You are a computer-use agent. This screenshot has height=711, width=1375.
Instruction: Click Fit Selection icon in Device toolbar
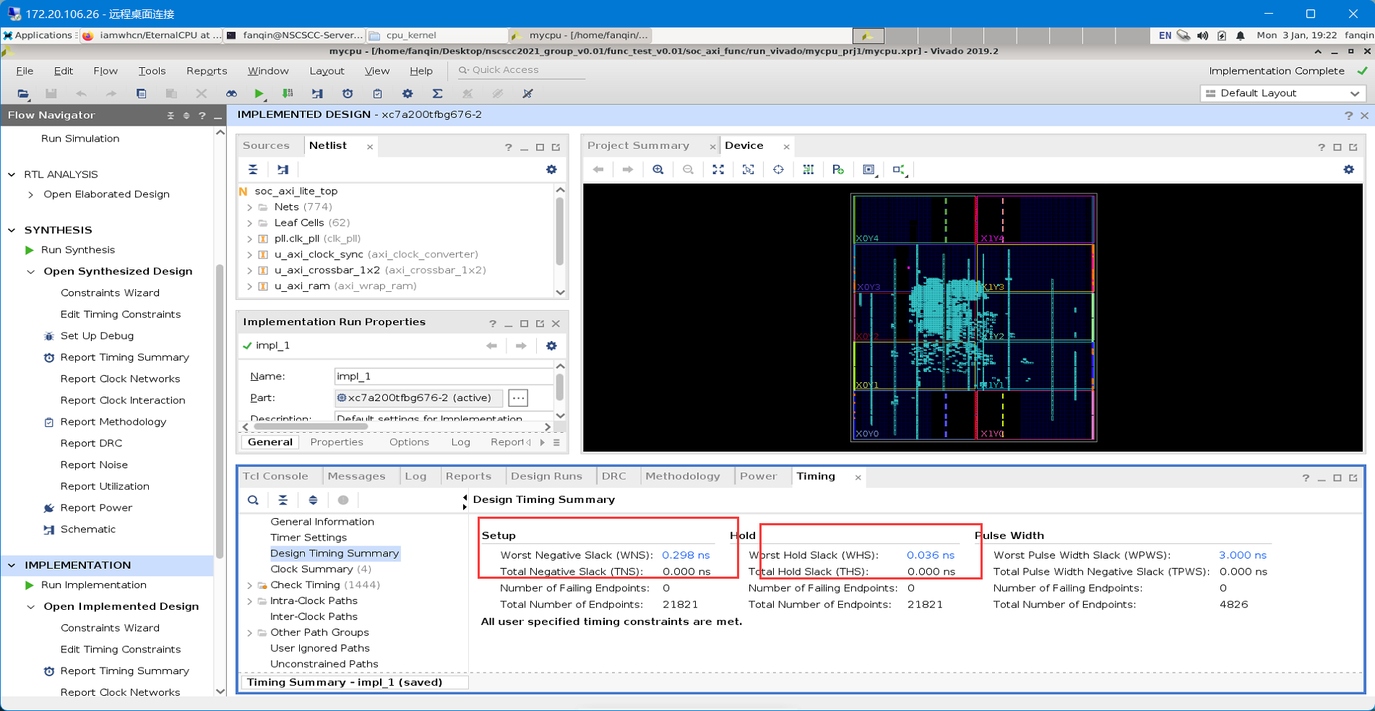pos(749,170)
